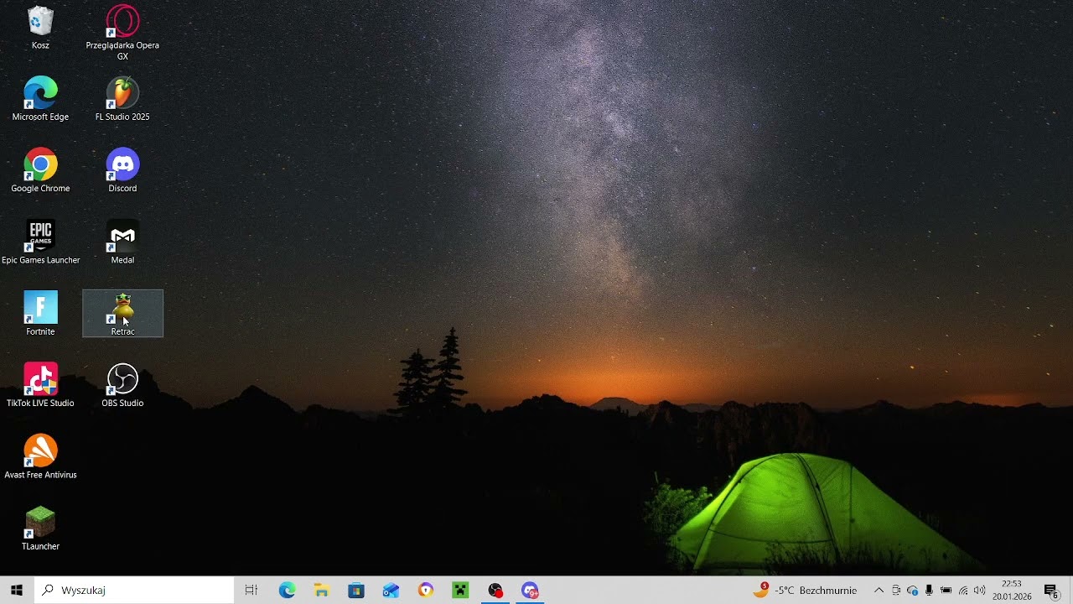Click the microphone tray icon
Image resolution: width=1073 pixels, height=604 pixels.
[929, 590]
